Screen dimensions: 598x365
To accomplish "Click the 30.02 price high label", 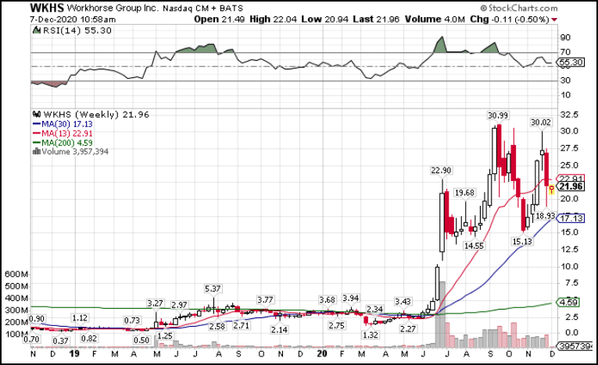I will (x=541, y=122).
